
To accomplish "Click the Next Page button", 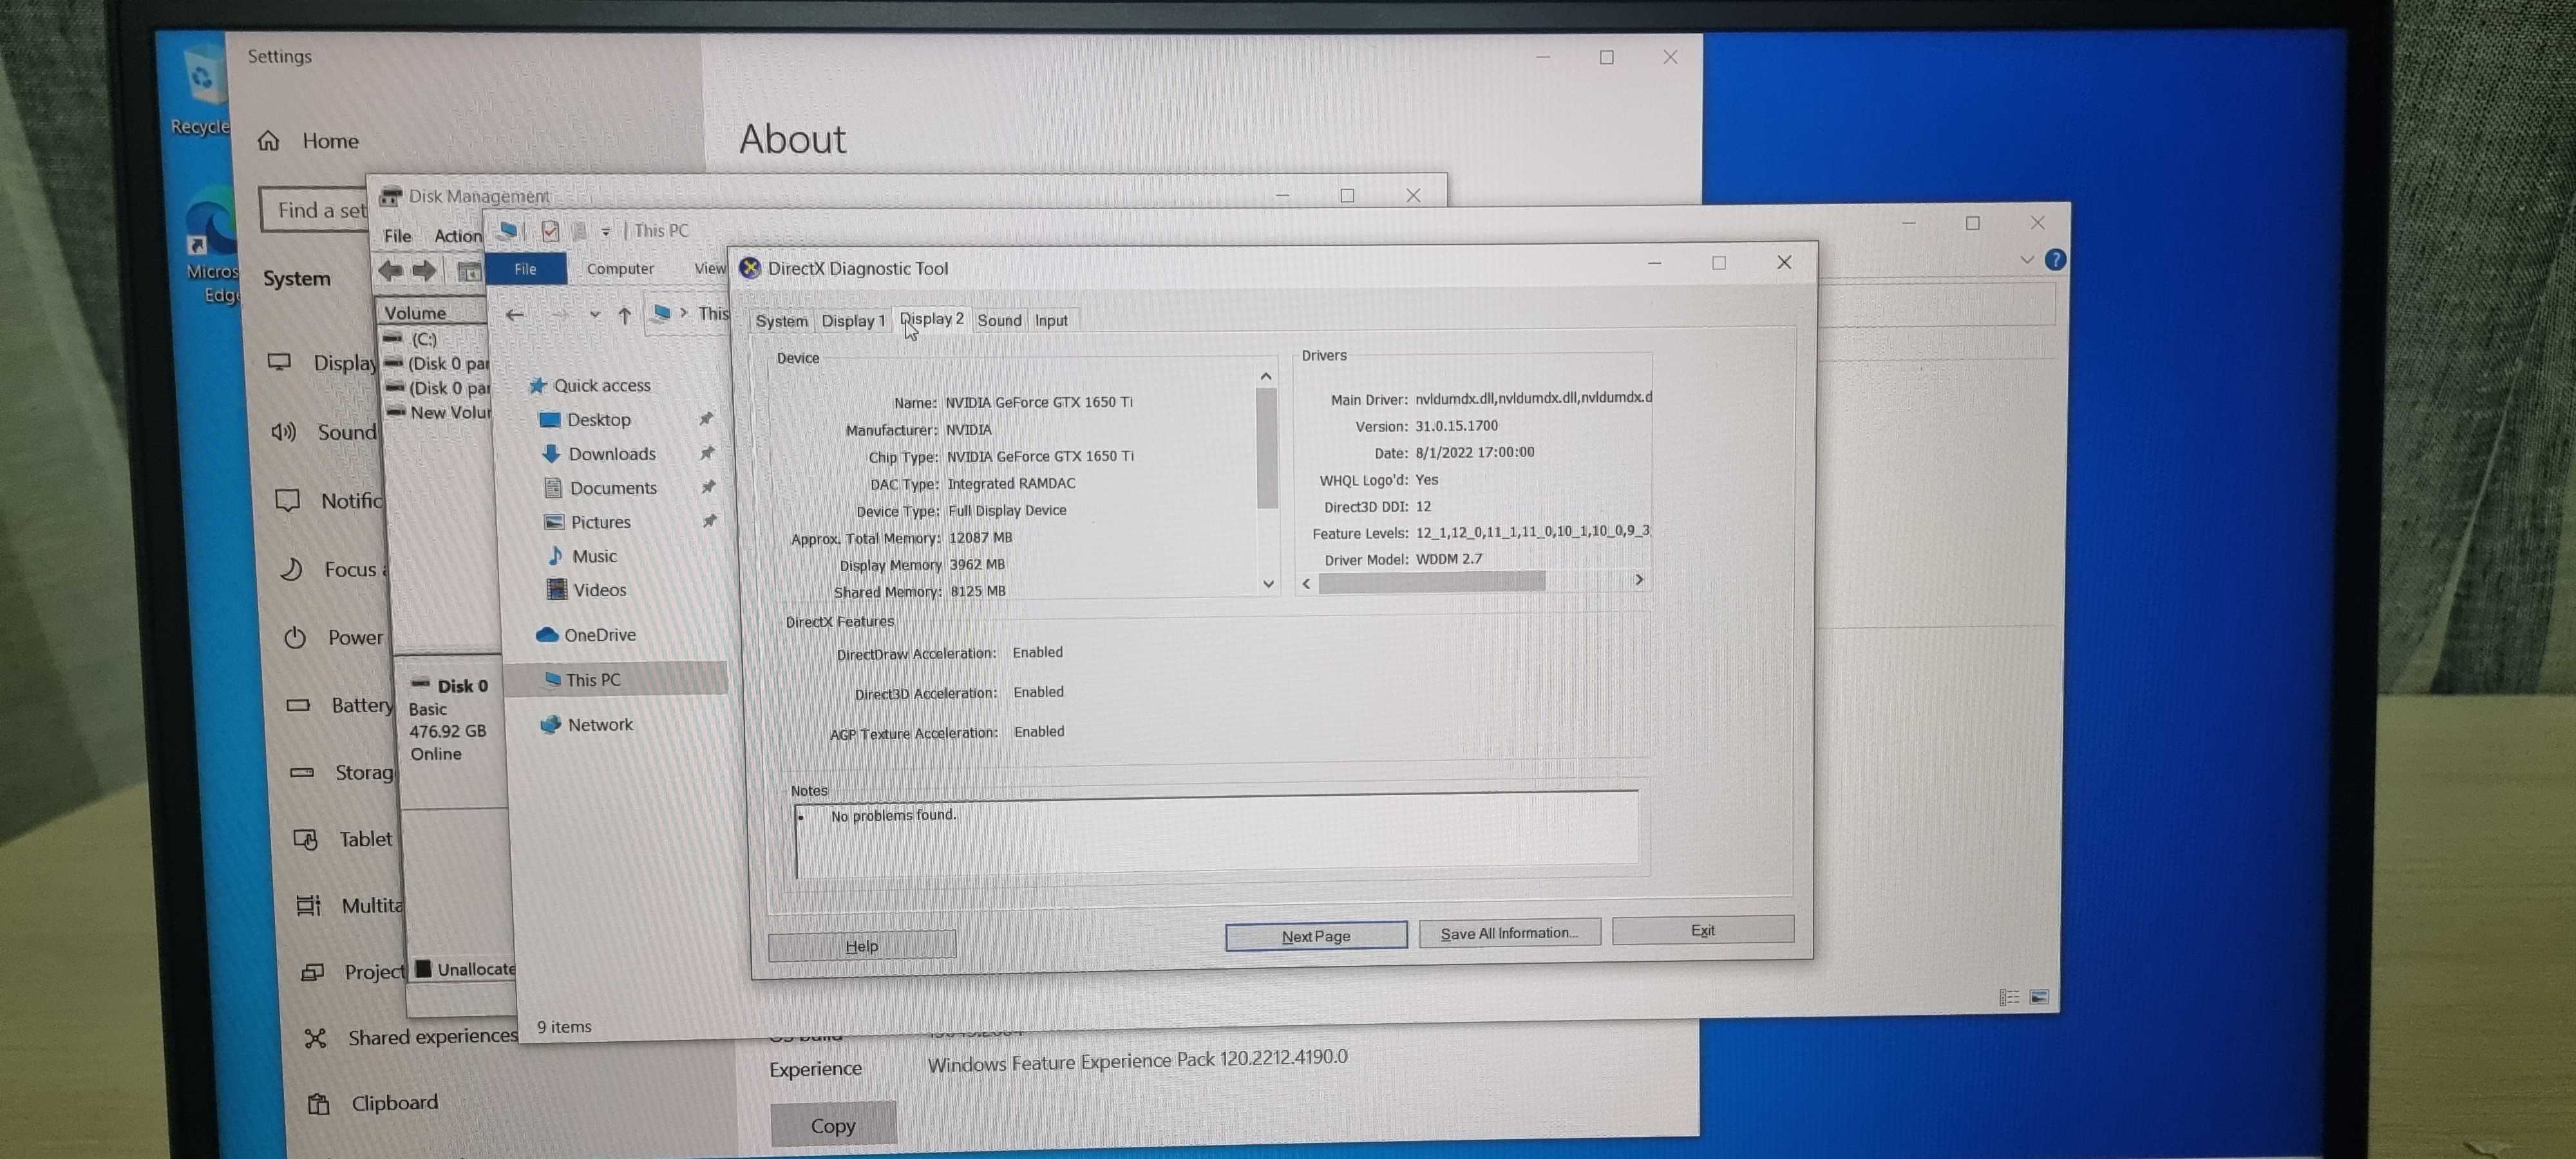I will pos(1315,936).
